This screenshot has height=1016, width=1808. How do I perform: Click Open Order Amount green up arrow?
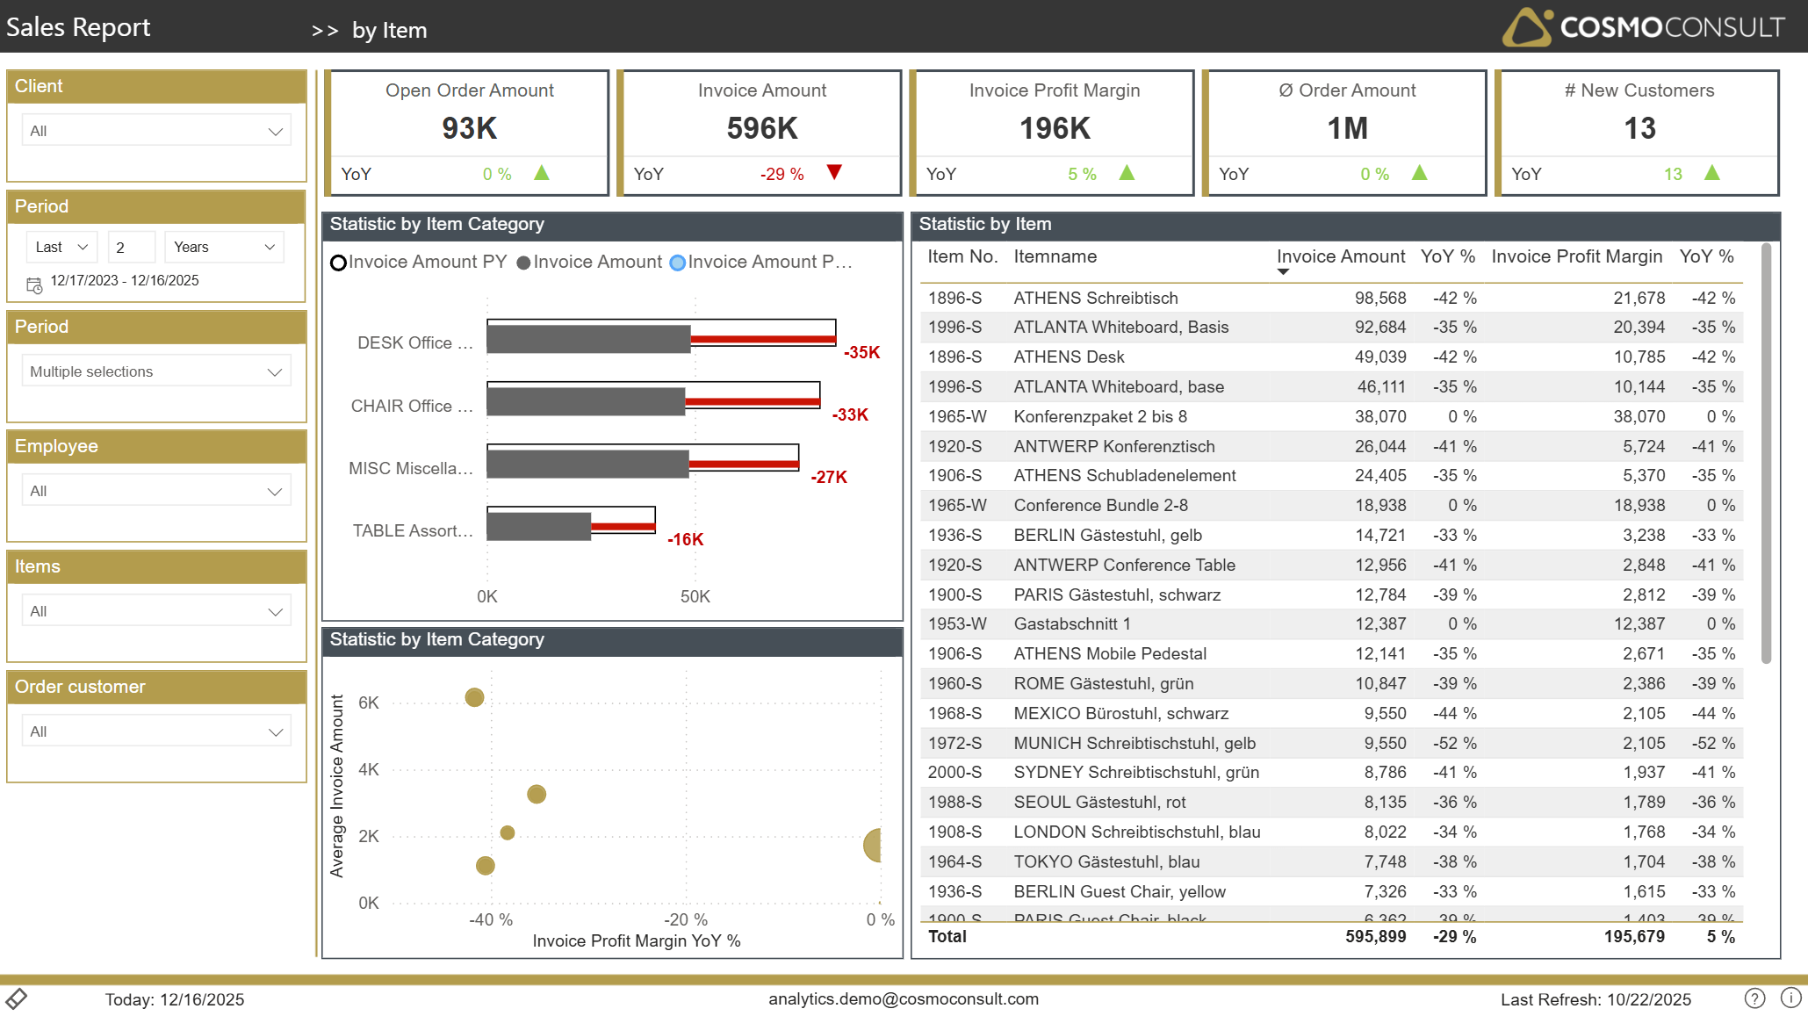click(x=542, y=172)
